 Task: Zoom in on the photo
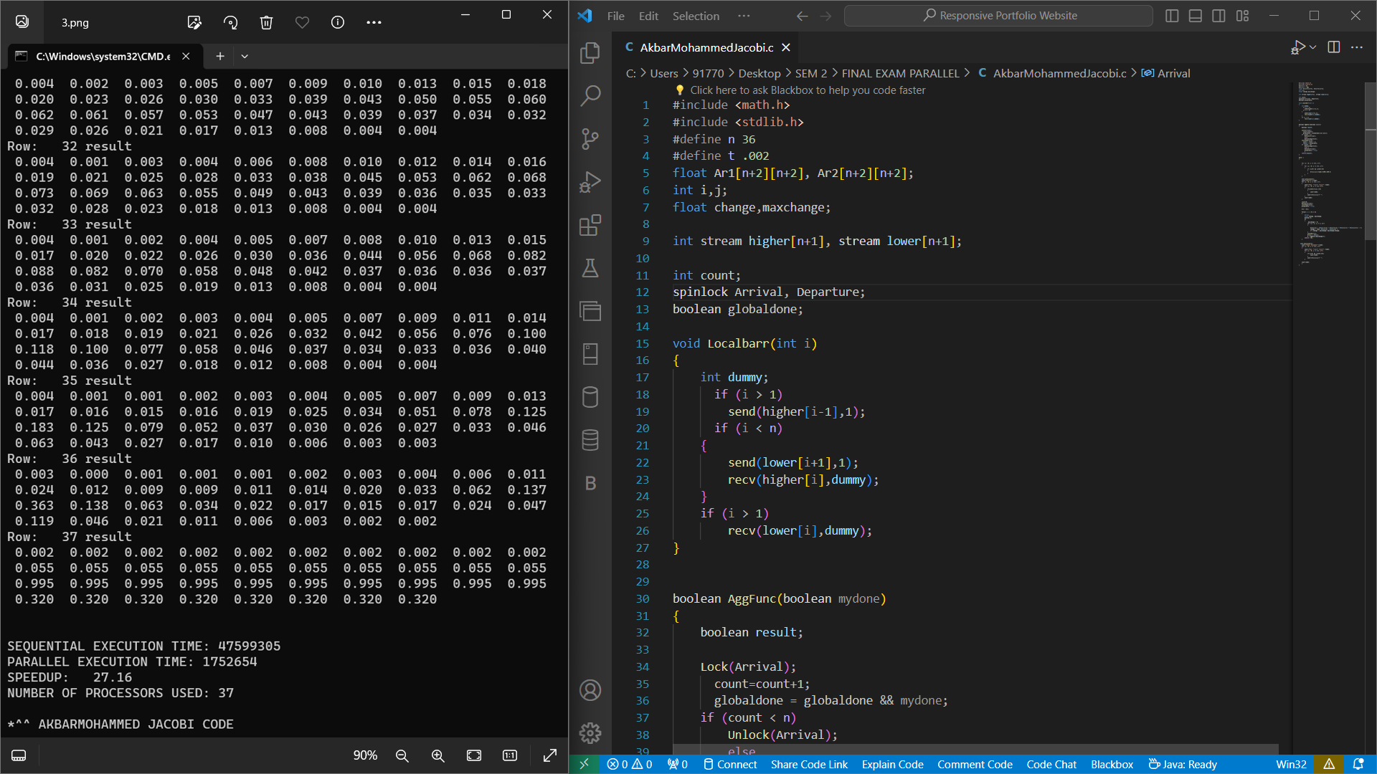coord(438,755)
